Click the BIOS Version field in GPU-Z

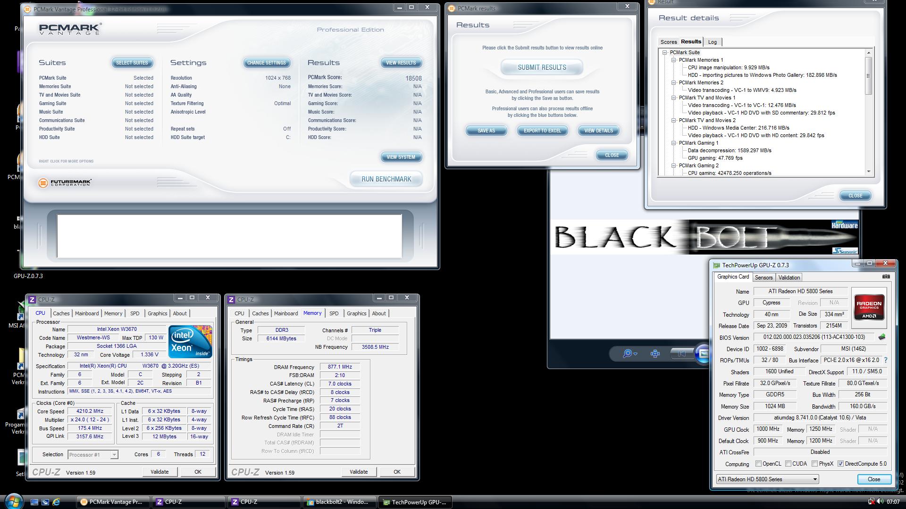click(814, 337)
